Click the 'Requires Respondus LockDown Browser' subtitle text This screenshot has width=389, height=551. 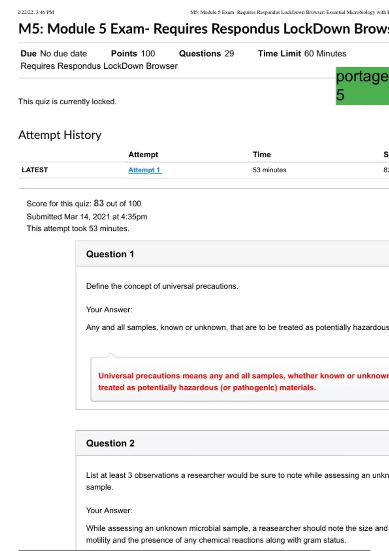(x=99, y=66)
